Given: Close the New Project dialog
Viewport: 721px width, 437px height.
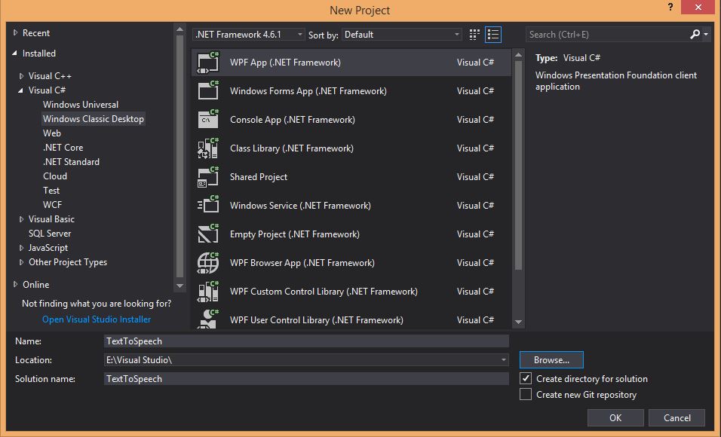Looking at the screenshot, I should tap(698, 8).
